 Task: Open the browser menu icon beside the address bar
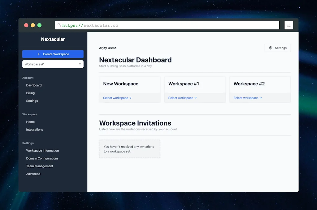(x=289, y=25)
